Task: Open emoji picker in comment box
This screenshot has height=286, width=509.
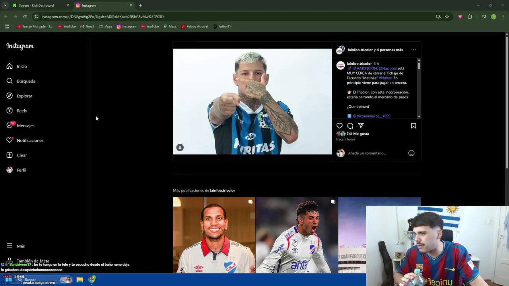Action: (412, 153)
